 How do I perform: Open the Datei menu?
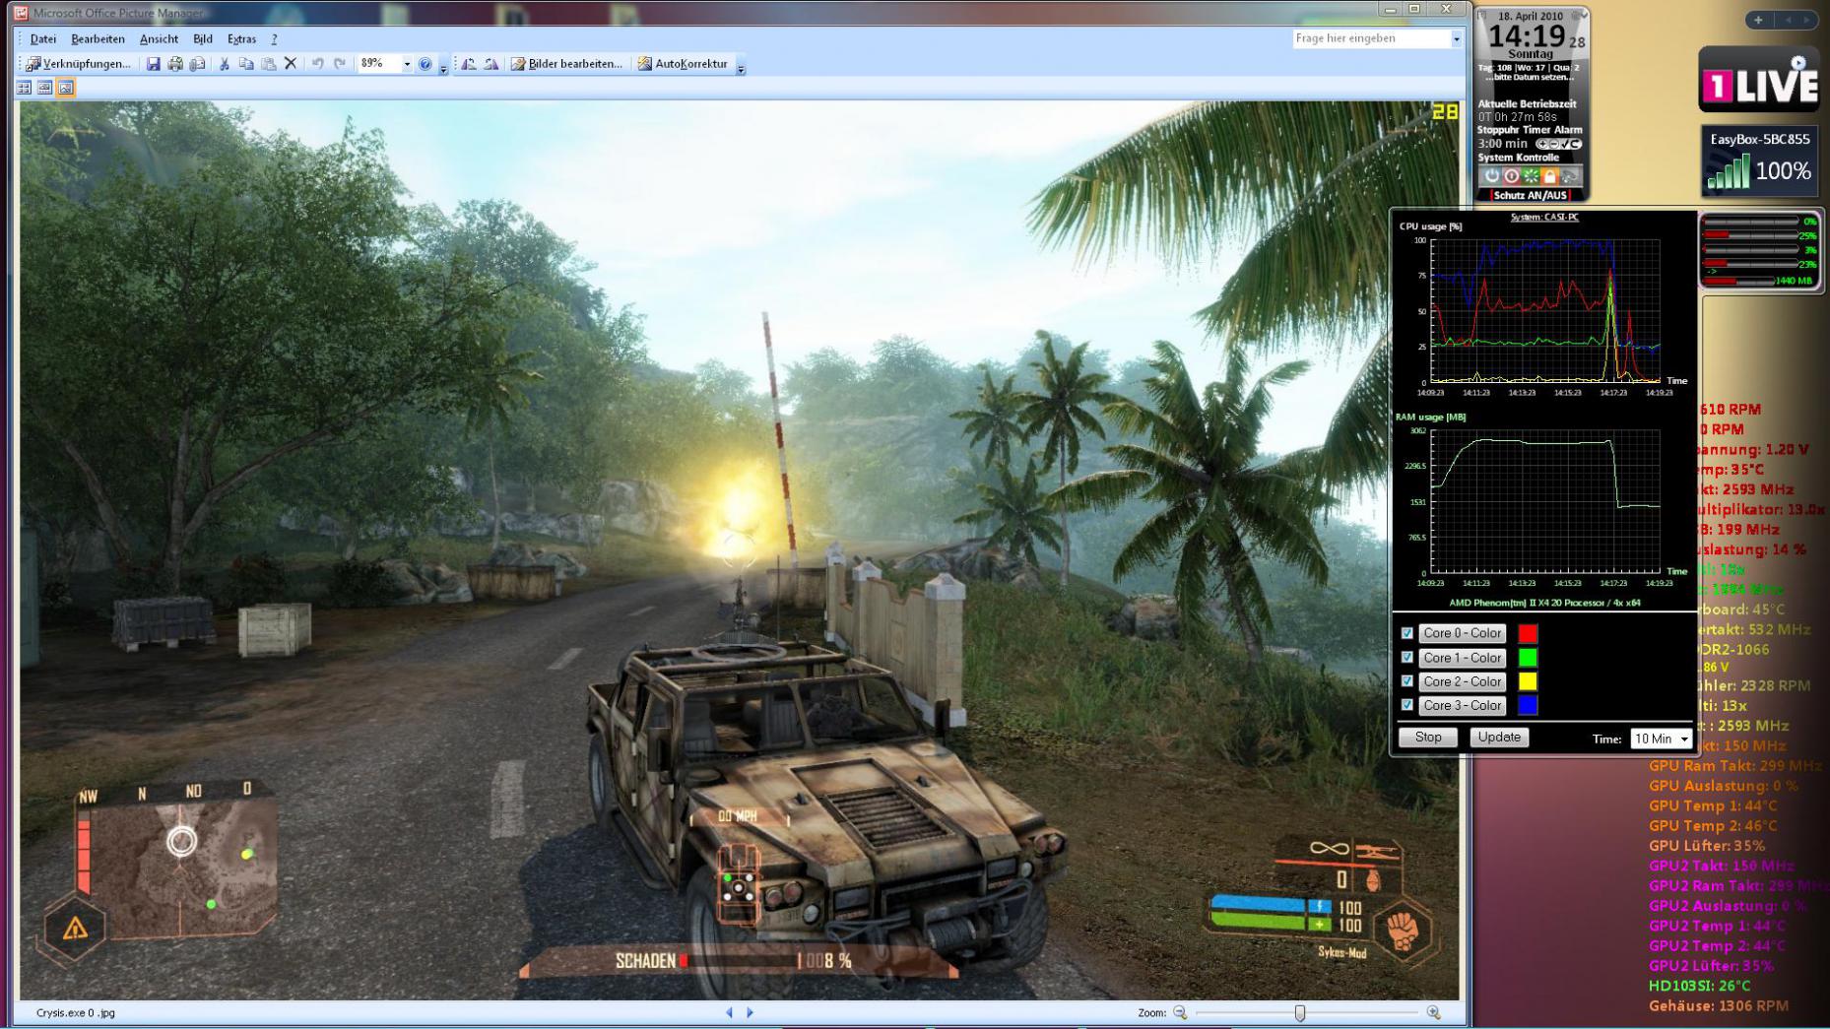click(43, 39)
